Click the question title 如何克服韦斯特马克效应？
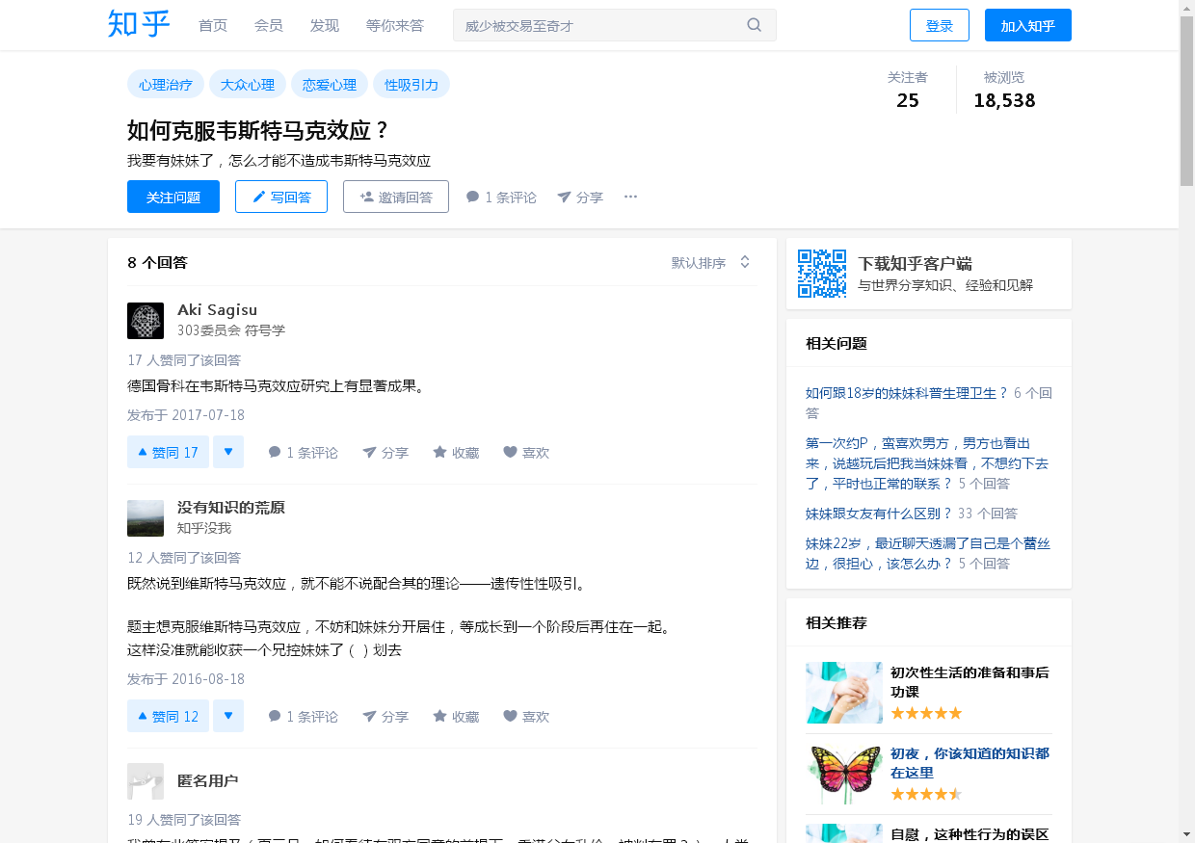 [x=258, y=131]
